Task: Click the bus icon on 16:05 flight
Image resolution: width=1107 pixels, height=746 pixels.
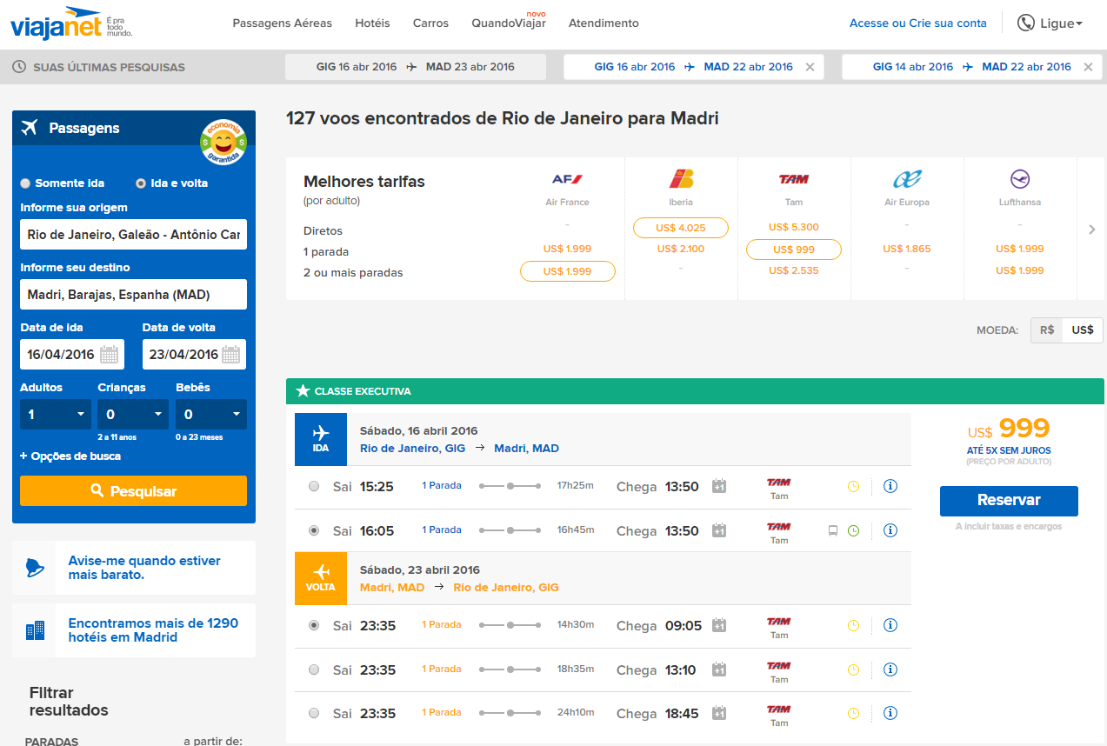Action: (x=833, y=530)
